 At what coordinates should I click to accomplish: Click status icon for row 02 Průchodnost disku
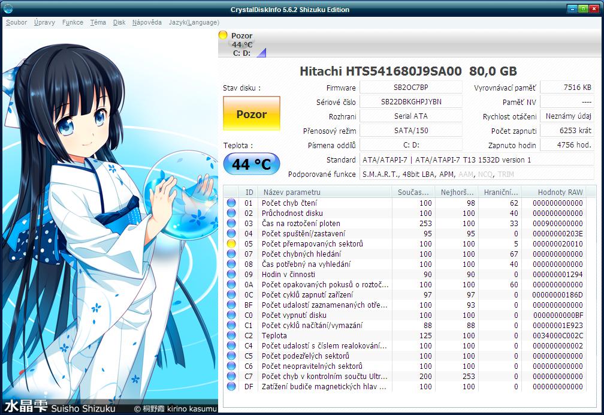pos(231,213)
